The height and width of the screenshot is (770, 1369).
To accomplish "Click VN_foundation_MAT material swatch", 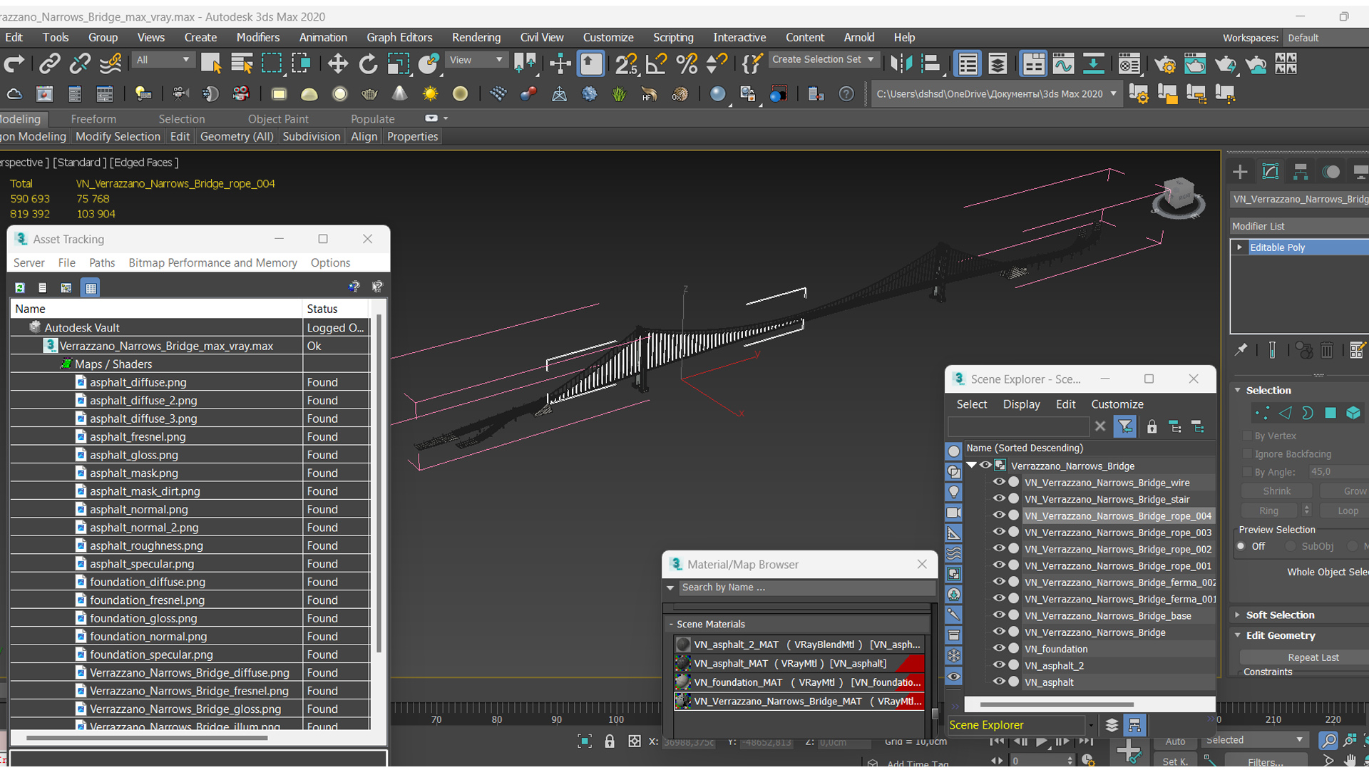I will tap(683, 682).
